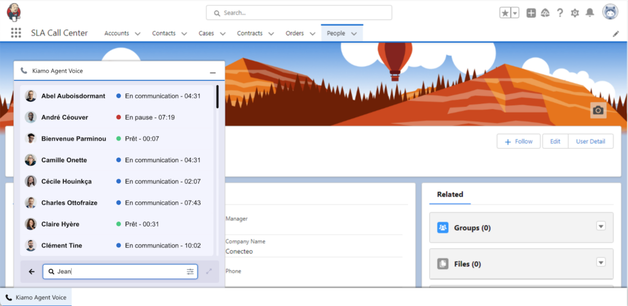Open the Setup gear icon

point(575,13)
